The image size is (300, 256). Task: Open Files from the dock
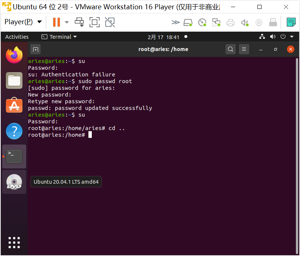[14, 80]
